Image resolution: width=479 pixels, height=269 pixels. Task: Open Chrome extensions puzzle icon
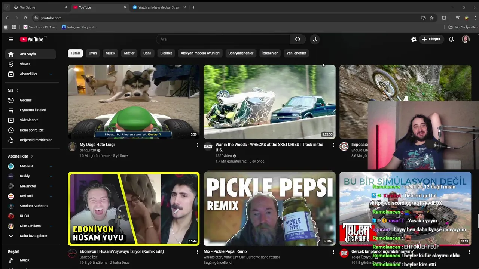444,18
